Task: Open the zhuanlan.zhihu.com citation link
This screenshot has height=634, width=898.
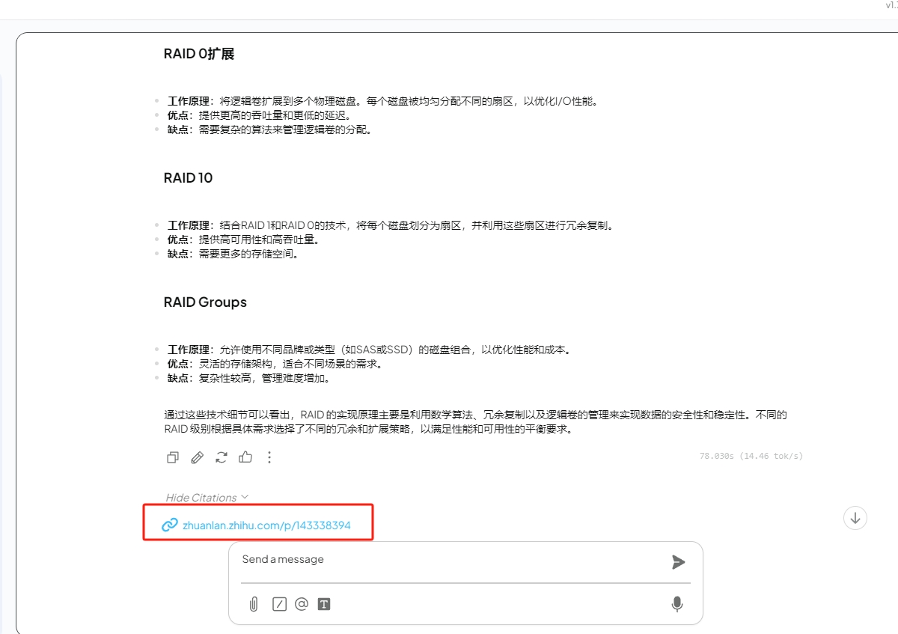Action: coord(266,525)
